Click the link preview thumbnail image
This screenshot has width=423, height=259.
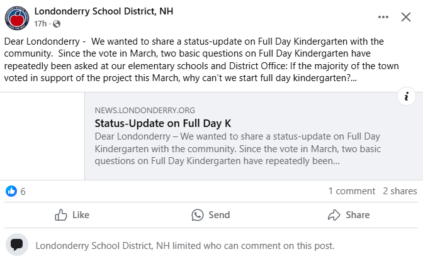click(x=42, y=136)
